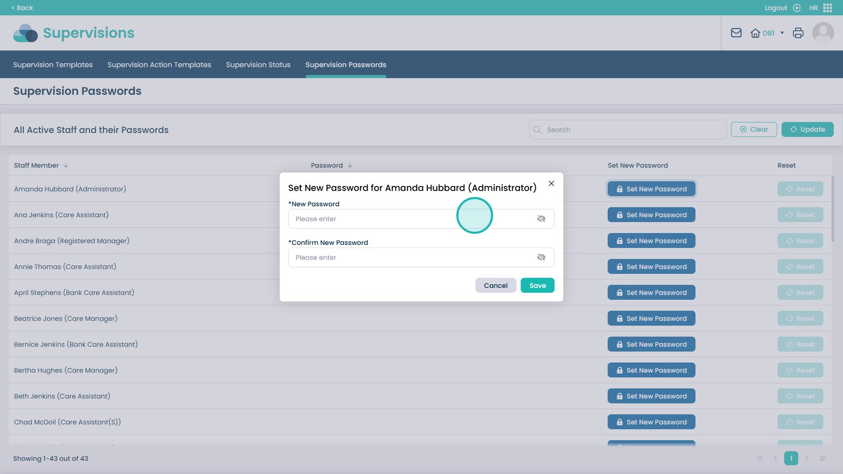Viewport: 843px width, 474px height.
Task: Open the apps grid icon
Action: click(x=828, y=8)
